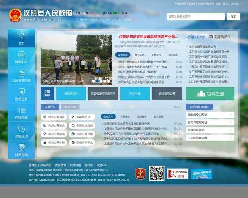Screen dimensions: 248x198
Task: Open 新闻中心 in the left sidebar
Action: [x=21, y=57]
